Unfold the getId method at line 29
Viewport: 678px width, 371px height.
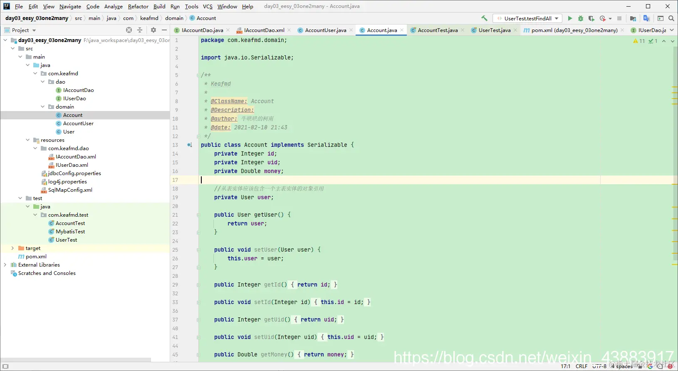[x=198, y=285]
